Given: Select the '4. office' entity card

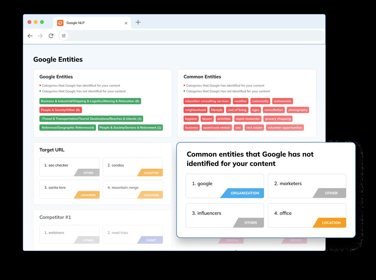Looking at the screenshot, I should pos(307,215).
